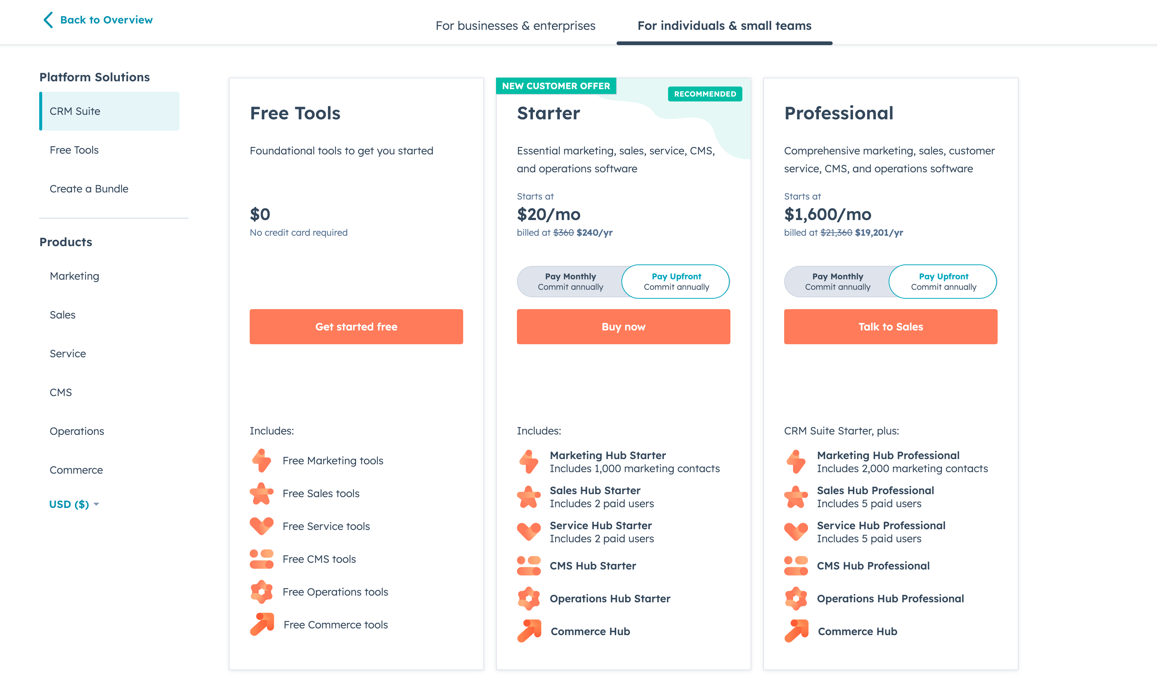
Task: Click Includes 1,000 marketing contacts text
Action: (x=634, y=468)
